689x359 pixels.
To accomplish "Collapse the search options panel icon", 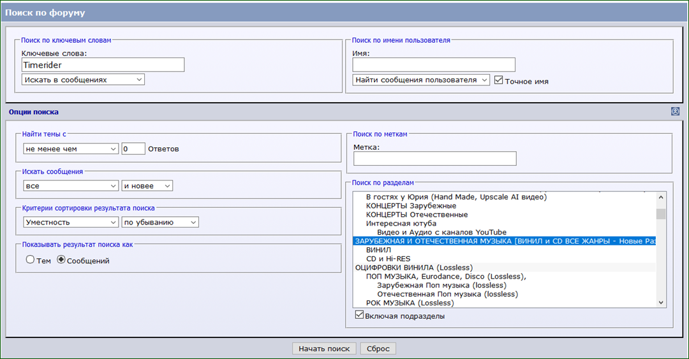I will tap(676, 112).
